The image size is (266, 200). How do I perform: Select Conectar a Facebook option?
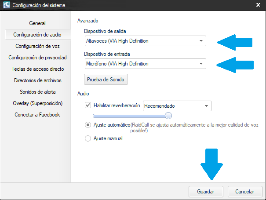[37, 115]
